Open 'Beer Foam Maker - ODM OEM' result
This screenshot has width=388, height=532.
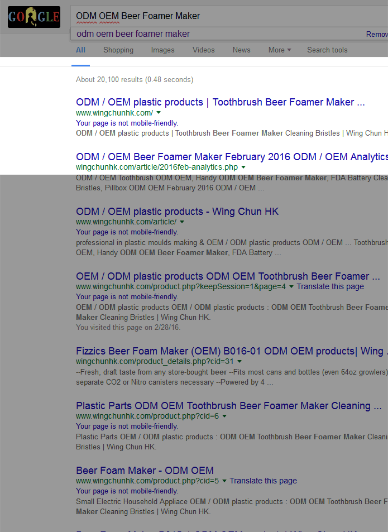tap(145, 471)
